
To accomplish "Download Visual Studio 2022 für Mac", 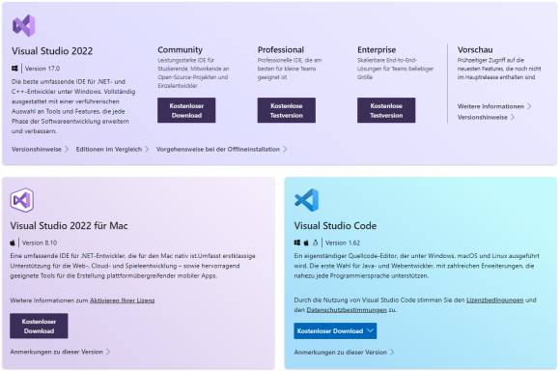I will (39, 326).
